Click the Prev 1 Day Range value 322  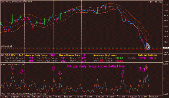(31, 58)
